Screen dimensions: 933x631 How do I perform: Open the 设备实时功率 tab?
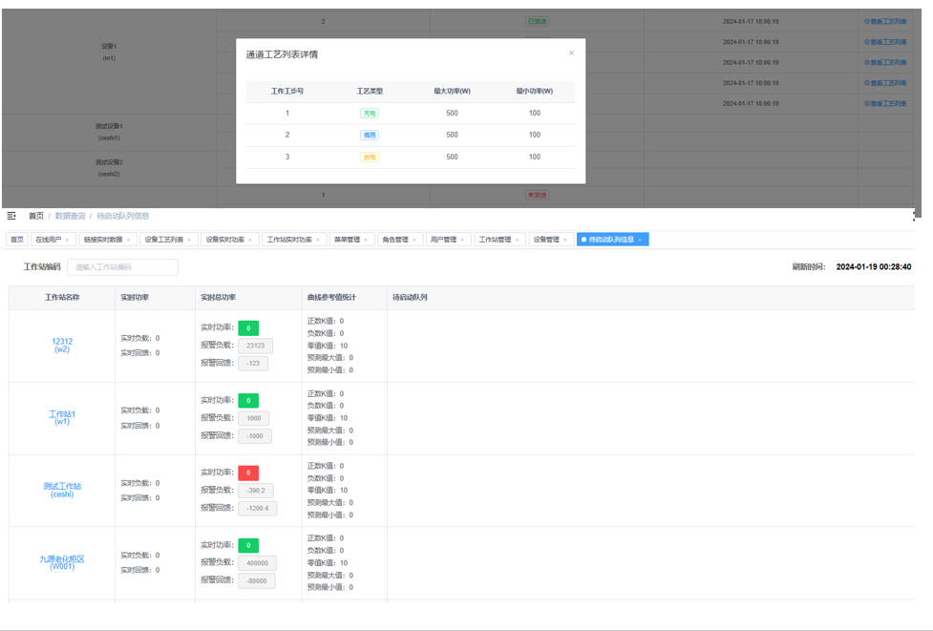224,240
